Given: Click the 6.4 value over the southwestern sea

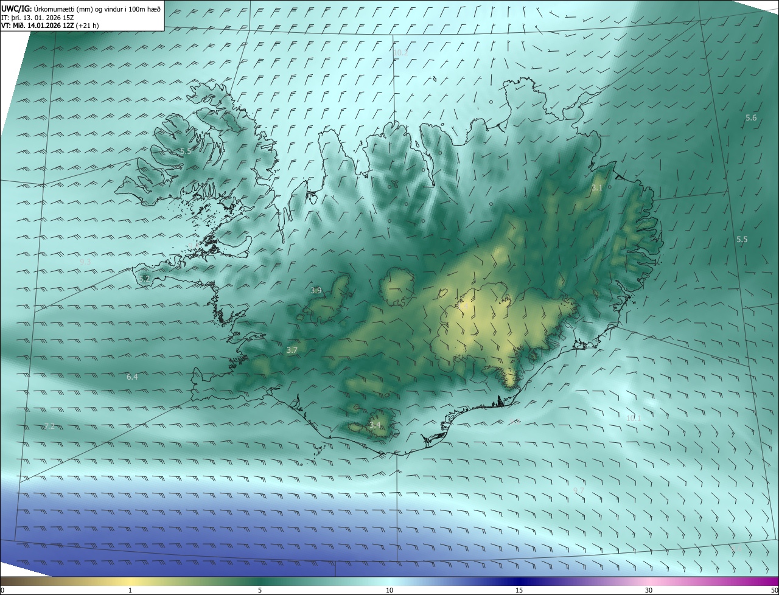Looking at the screenshot, I should pyautogui.click(x=132, y=377).
